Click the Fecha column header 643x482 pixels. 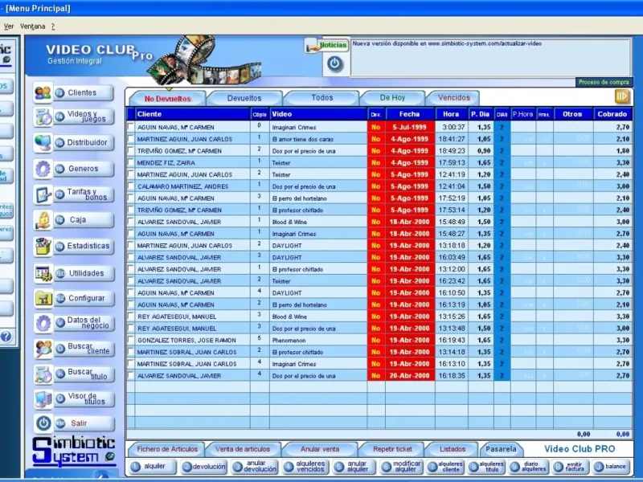tap(410, 114)
